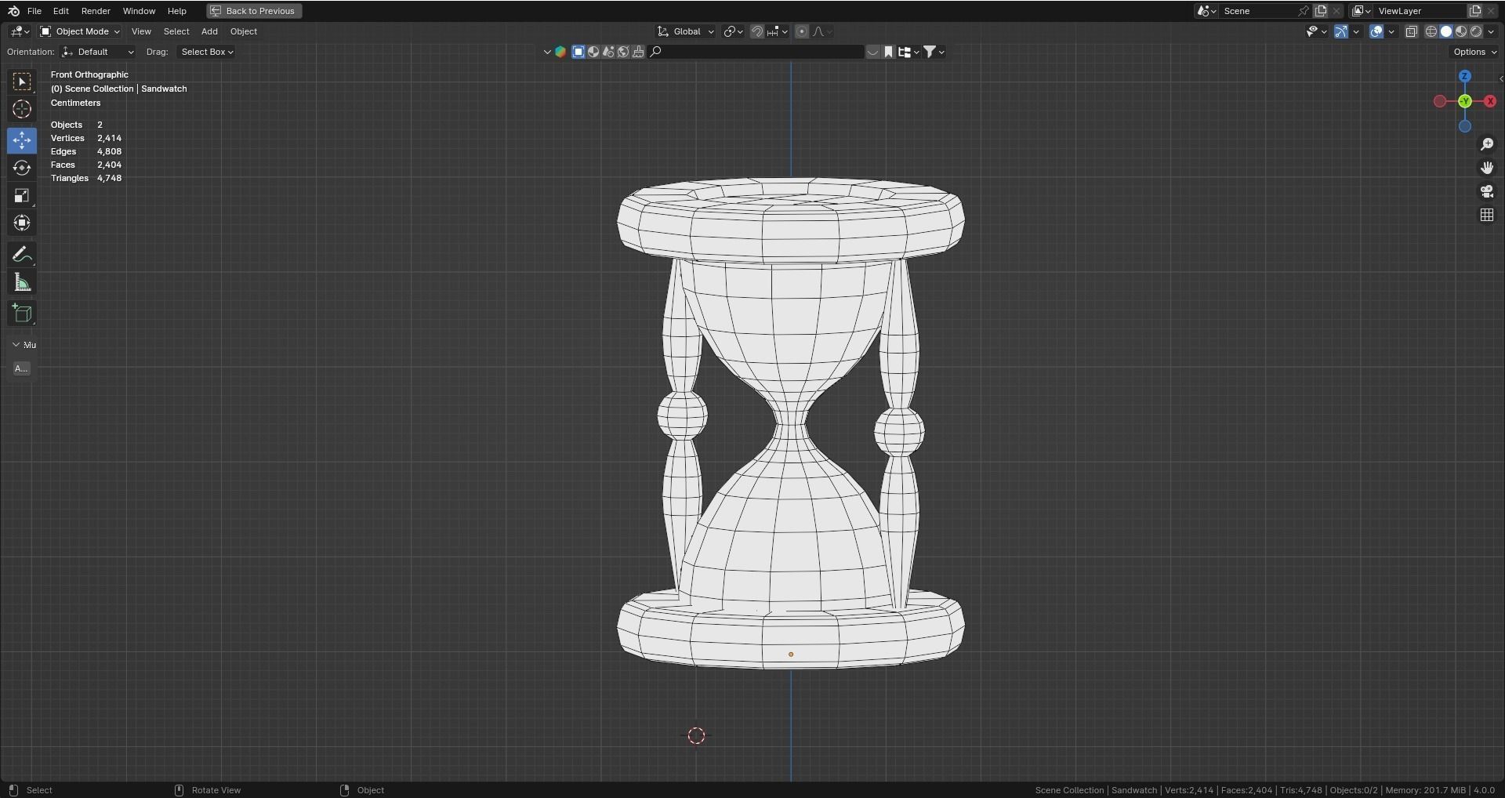Open object visibility and selectability dropdown
1505x798 pixels.
pyautogui.click(x=1316, y=31)
